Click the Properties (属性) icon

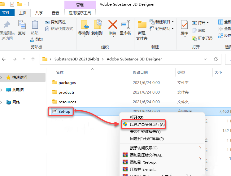point(184,25)
